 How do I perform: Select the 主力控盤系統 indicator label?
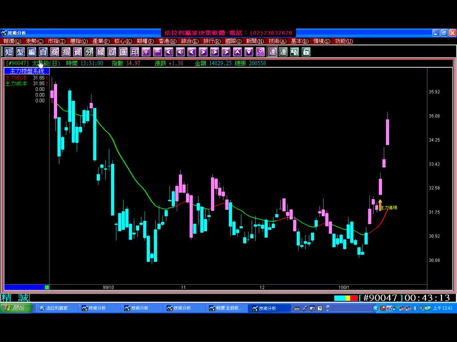(x=27, y=71)
